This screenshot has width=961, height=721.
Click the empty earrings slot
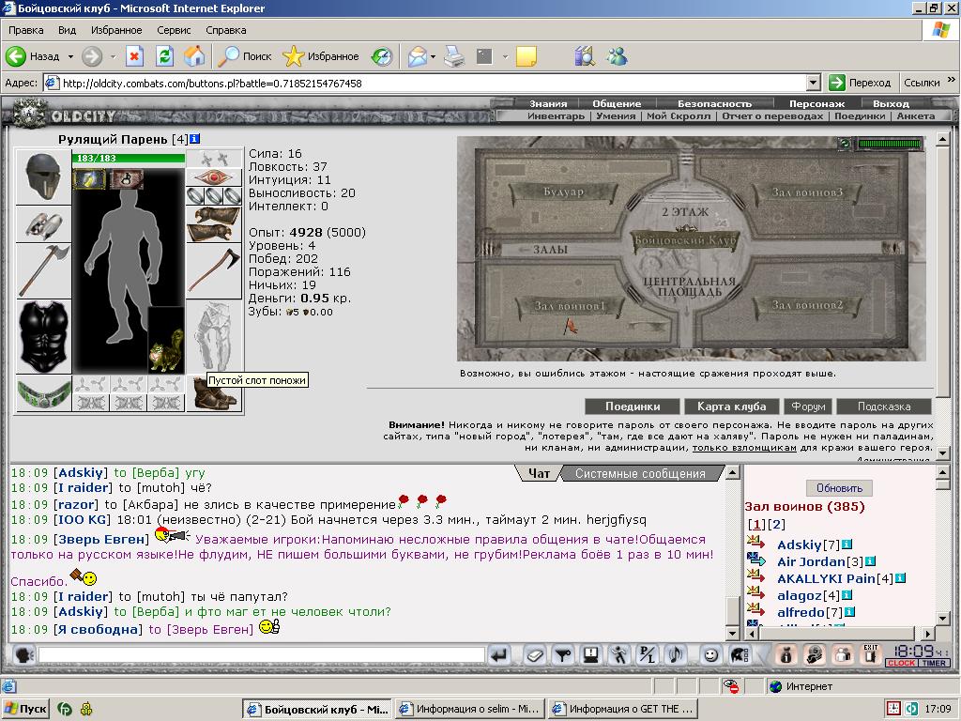click(214, 159)
